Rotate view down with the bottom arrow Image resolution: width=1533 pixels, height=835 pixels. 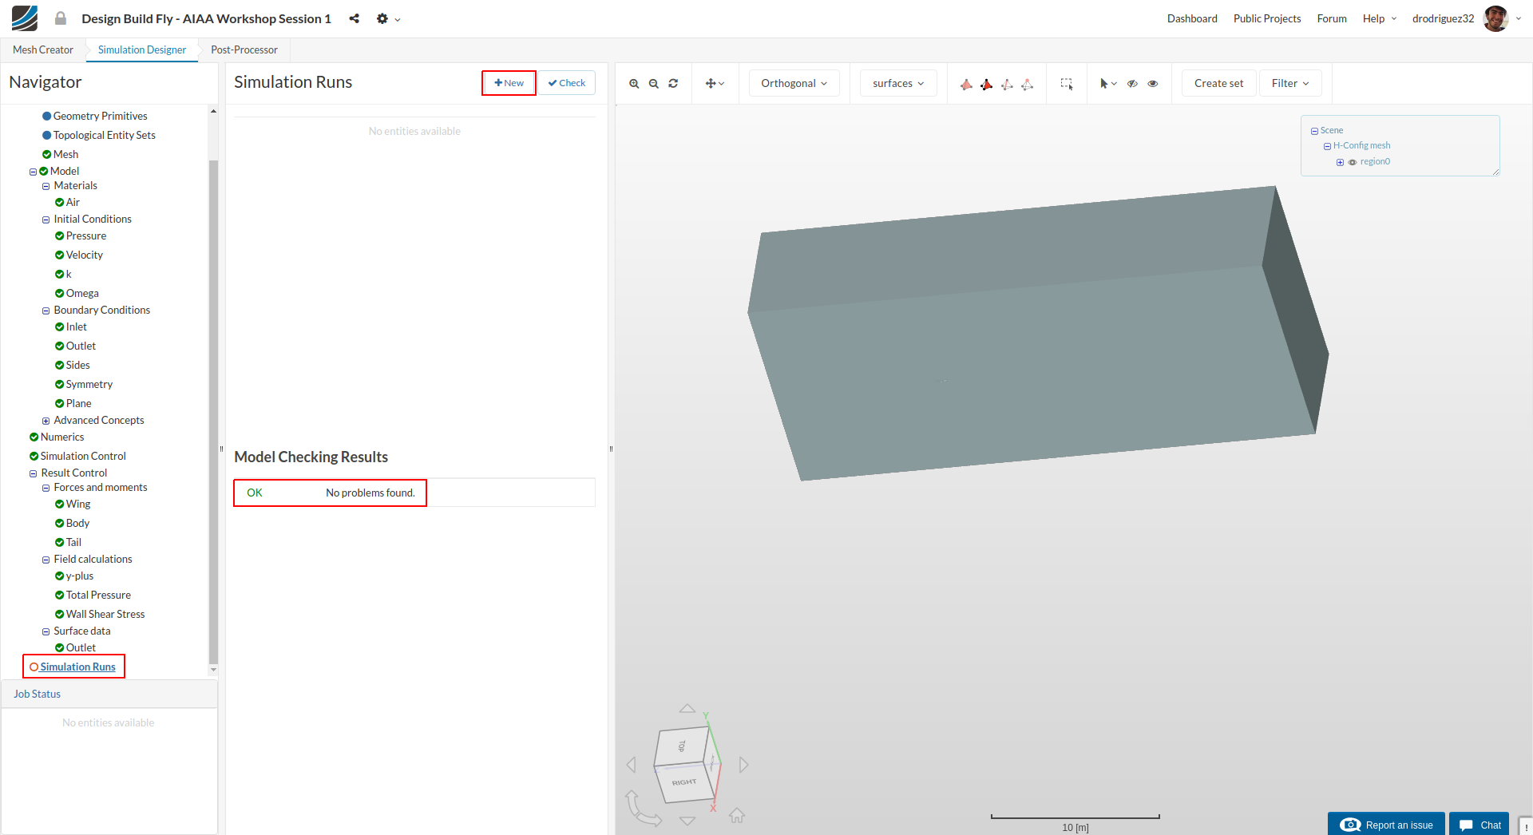(687, 821)
